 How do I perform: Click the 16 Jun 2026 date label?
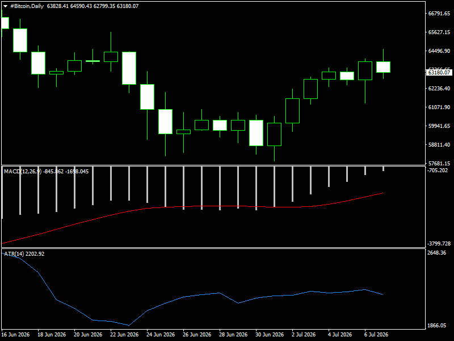tap(15, 335)
